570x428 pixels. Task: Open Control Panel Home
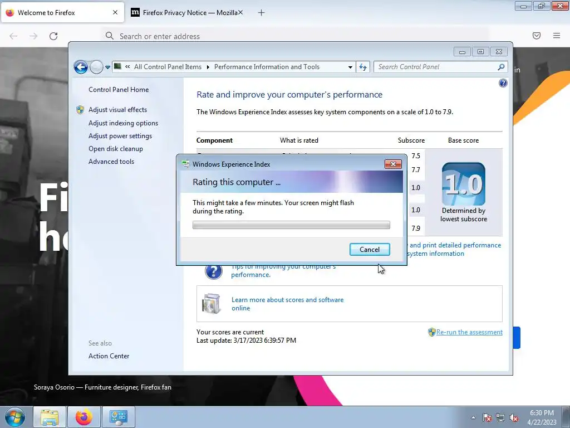[x=119, y=90]
